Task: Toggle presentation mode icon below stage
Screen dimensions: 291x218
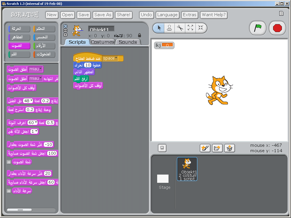Action: (x=162, y=148)
